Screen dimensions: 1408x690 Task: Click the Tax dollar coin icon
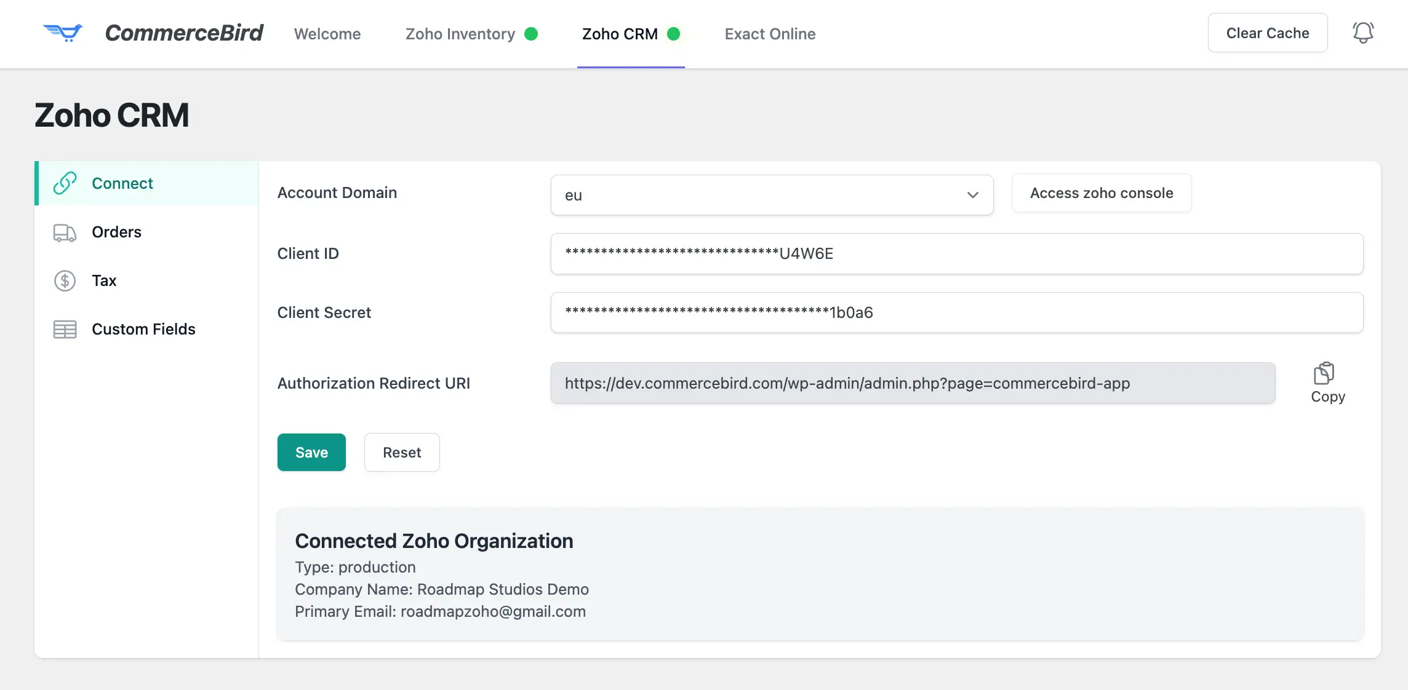click(x=65, y=281)
